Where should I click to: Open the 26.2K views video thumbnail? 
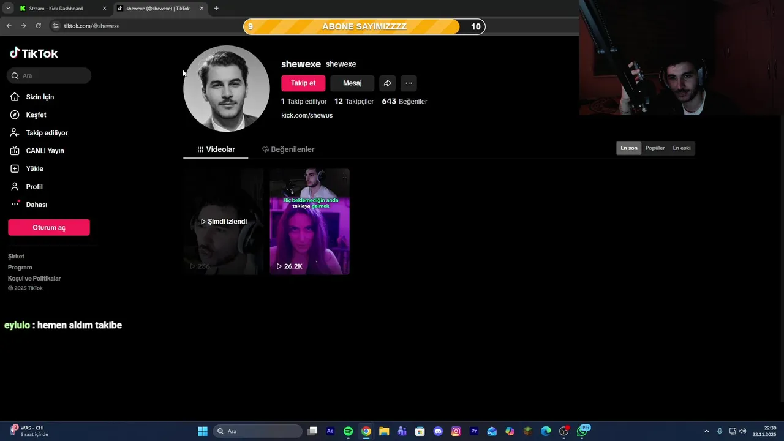click(x=310, y=222)
